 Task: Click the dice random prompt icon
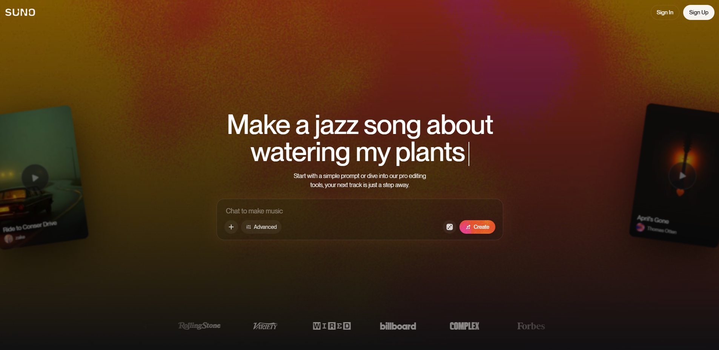click(449, 227)
